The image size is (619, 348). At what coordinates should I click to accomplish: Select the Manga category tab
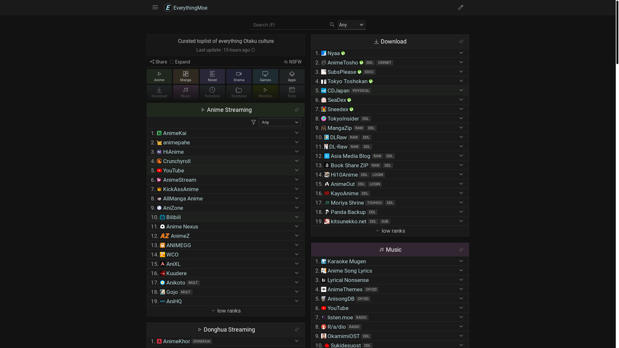pos(186,76)
